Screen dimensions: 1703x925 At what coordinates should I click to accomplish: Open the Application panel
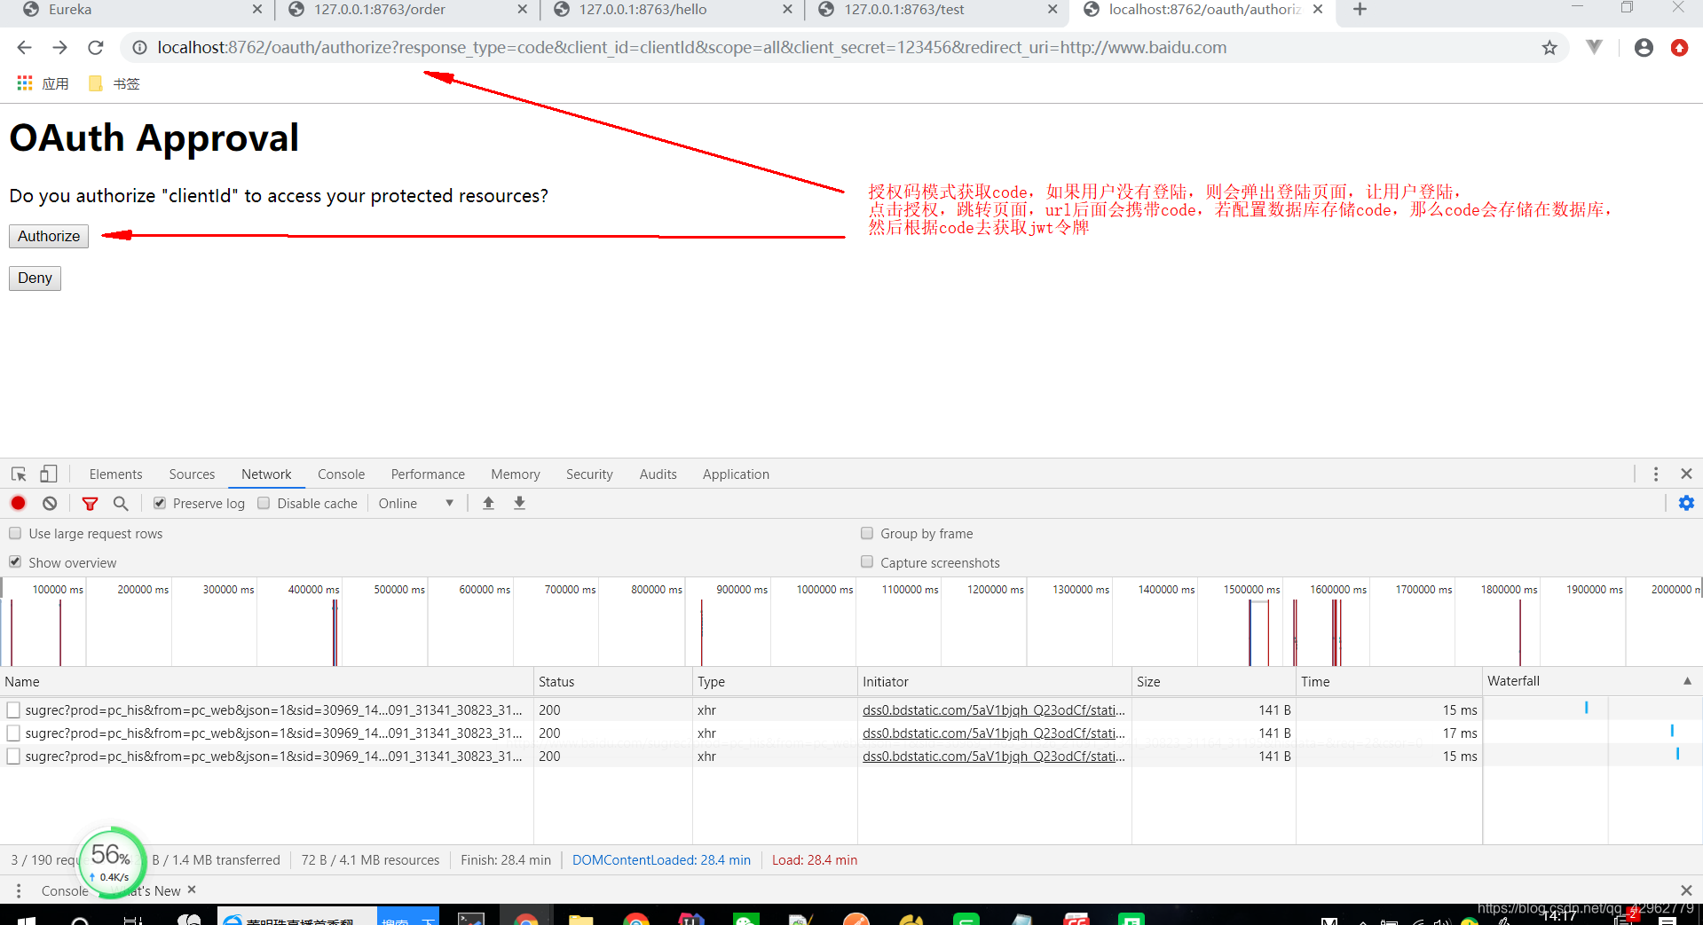[x=736, y=474]
